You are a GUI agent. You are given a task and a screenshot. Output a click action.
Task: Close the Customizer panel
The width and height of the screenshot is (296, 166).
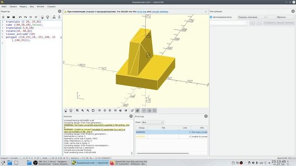coord(293,11)
